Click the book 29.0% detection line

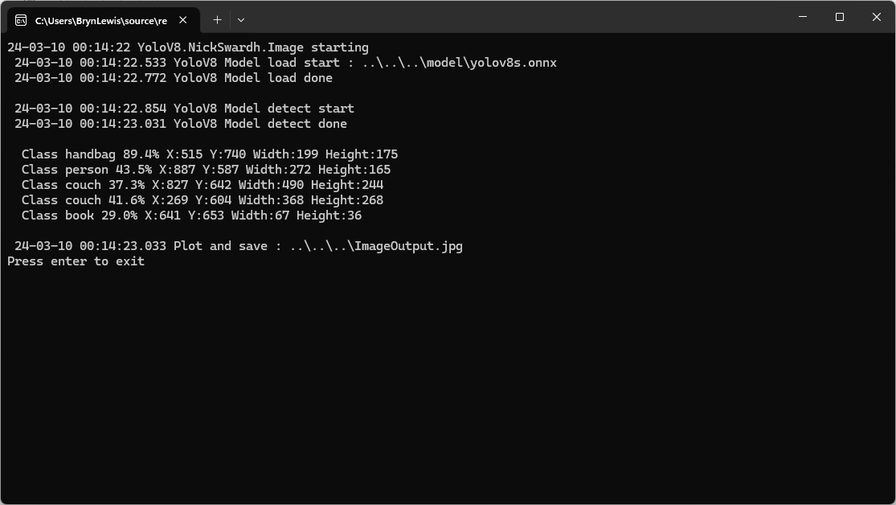pos(191,216)
